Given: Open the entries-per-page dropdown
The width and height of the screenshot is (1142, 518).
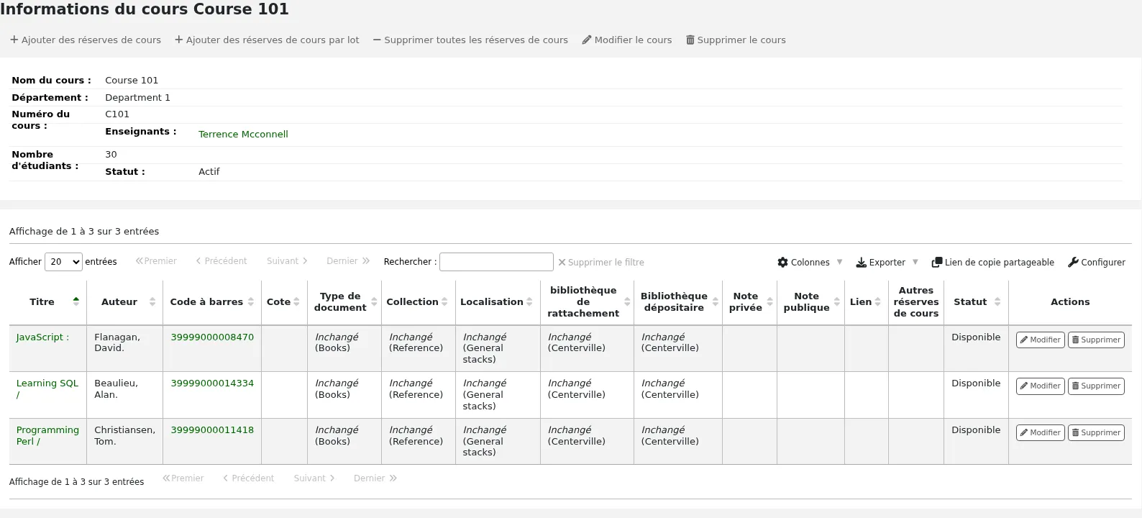Looking at the screenshot, I should pos(63,262).
